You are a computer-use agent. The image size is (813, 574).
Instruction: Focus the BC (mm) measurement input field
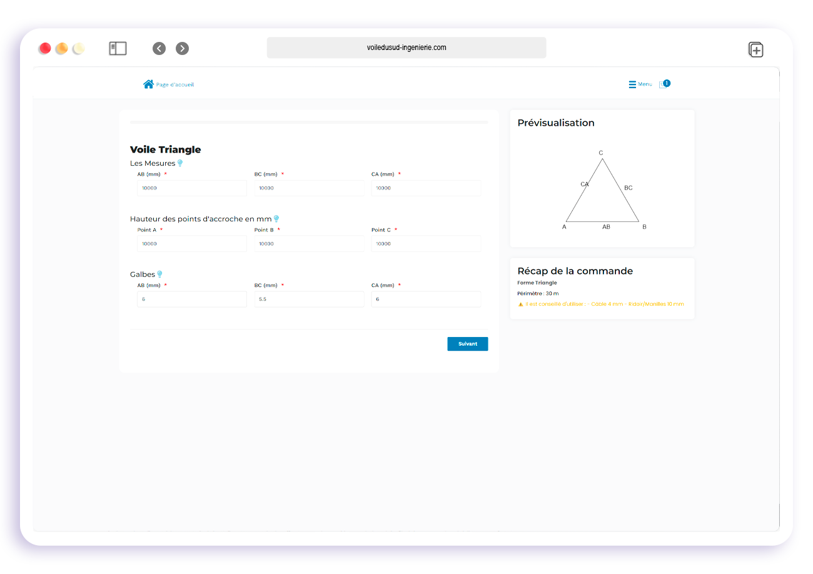pyautogui.click(x=309, y=188)
